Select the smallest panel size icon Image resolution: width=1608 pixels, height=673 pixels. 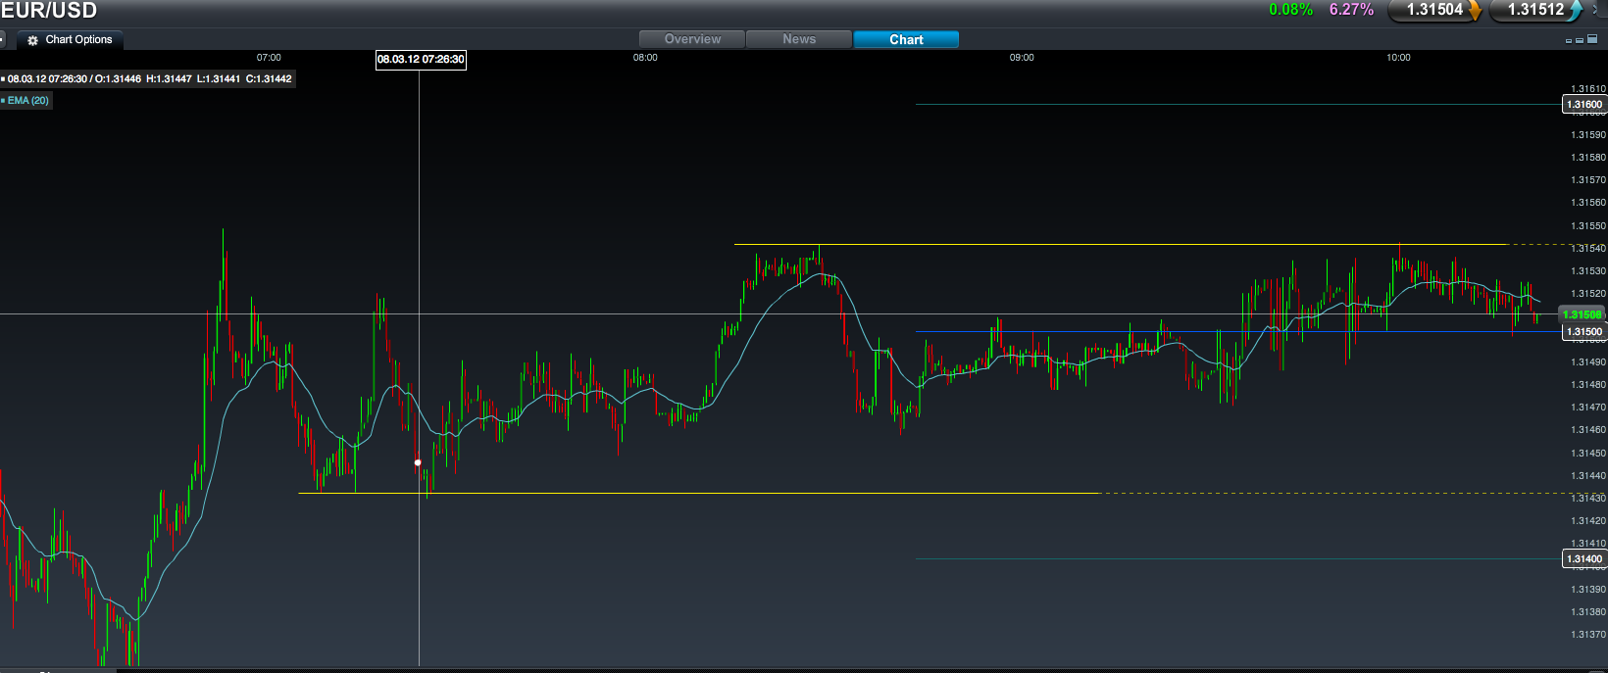click(x=1569, y=41)
